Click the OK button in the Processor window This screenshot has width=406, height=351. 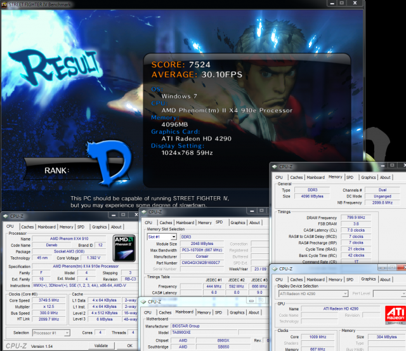click(129, 345)
